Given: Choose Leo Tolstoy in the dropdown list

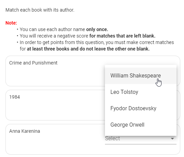Looking at the screenshot, I should coord(141,92).
